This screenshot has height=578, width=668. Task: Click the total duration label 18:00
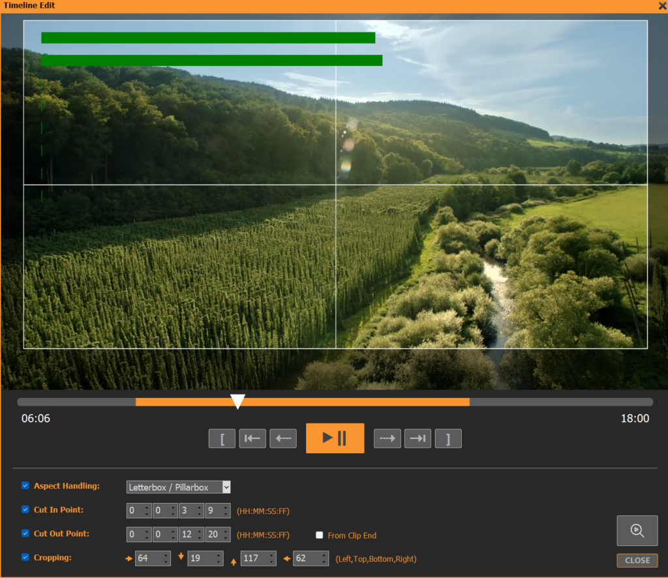[x=635, y=418]
